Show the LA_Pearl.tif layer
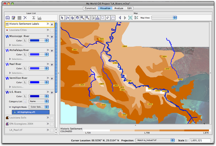The width and height of the screenshot is (216, 146). coord(52,130)
